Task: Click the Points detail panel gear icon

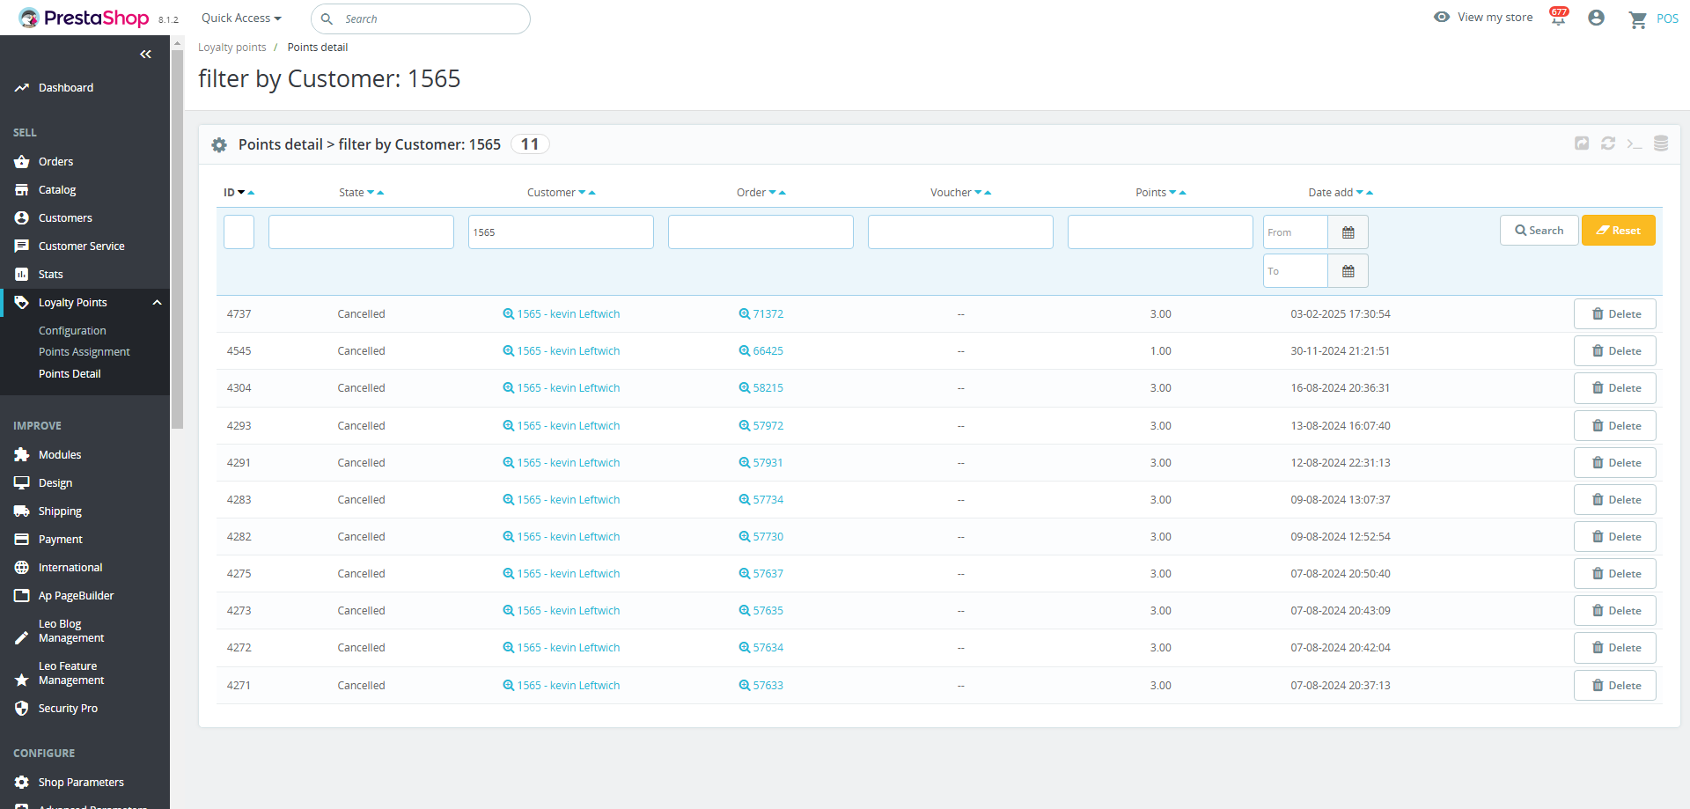Action: [219, 145]
